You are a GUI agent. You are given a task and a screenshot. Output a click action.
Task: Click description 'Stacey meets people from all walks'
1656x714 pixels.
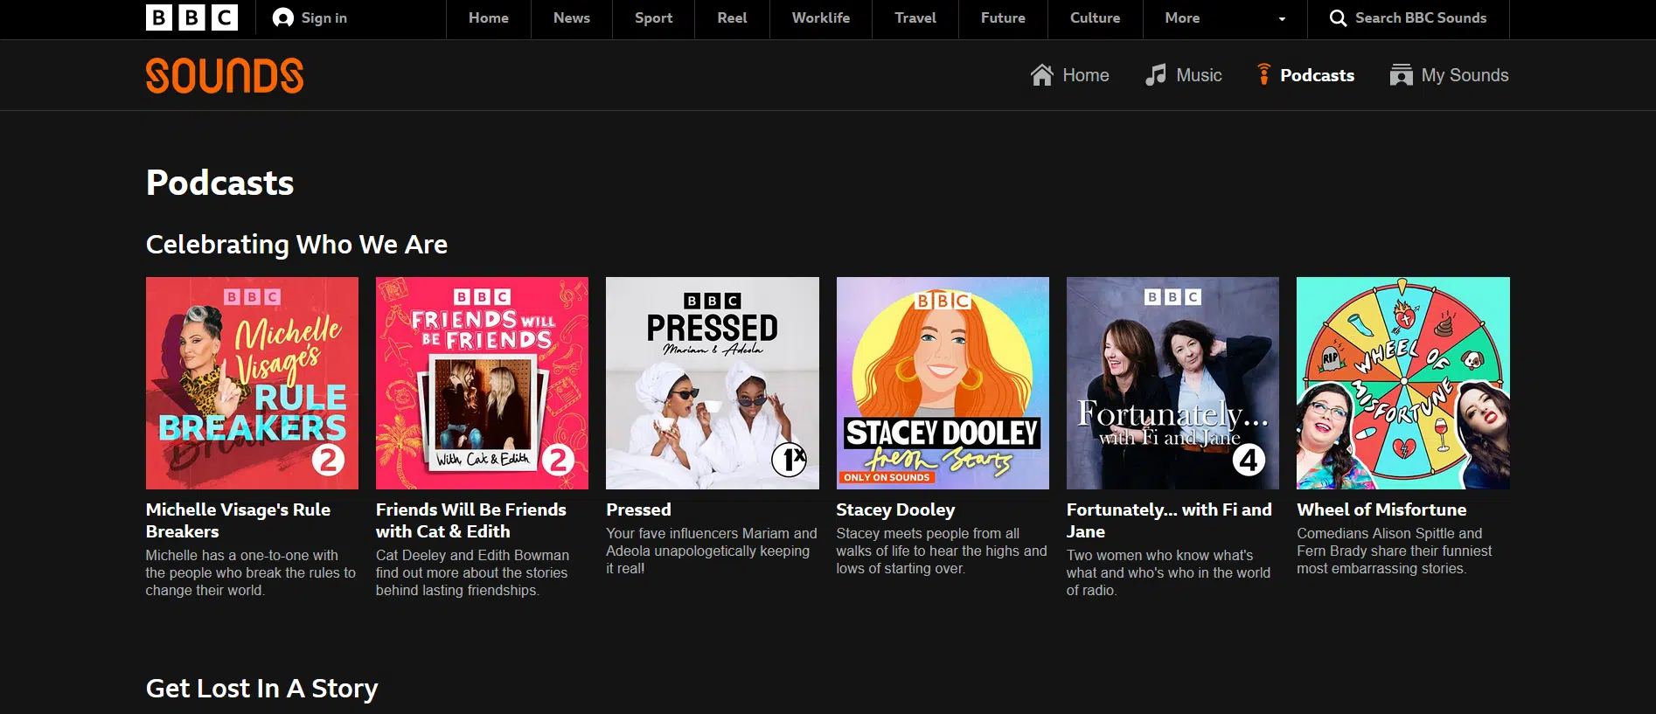[942, 551]
